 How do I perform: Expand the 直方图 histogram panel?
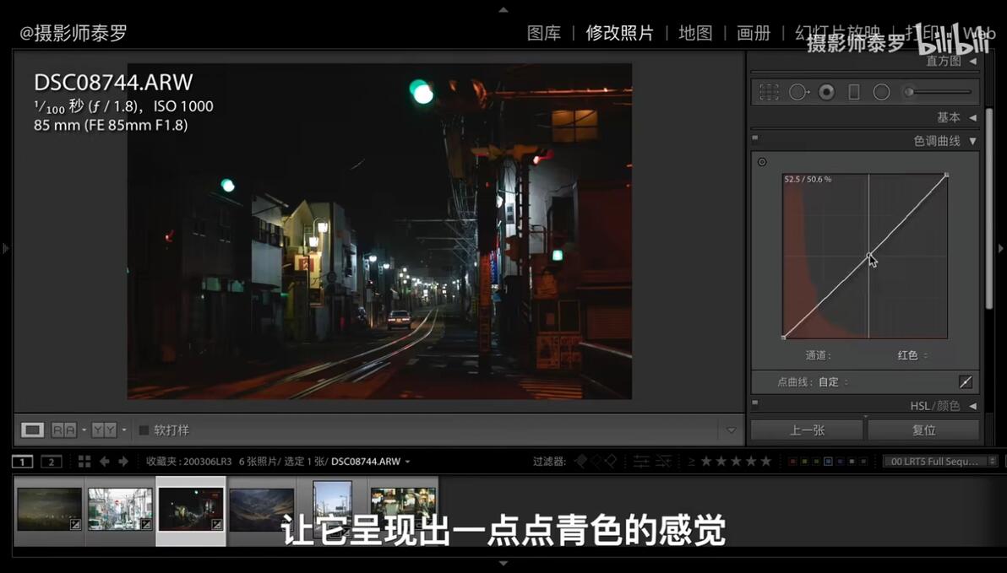click(973, 61)
